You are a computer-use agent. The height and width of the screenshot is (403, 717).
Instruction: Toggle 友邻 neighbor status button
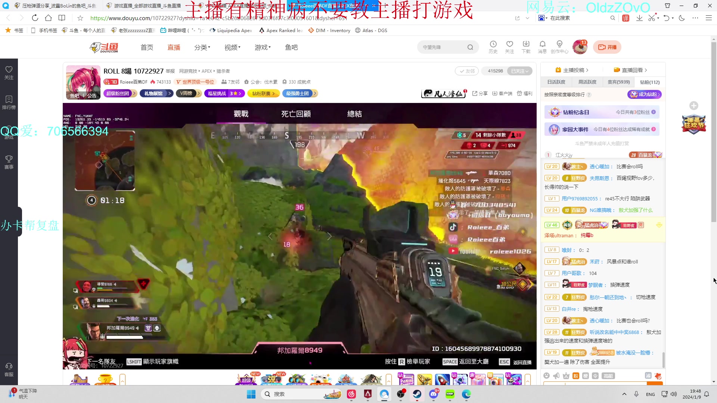(x=467, y=71)
